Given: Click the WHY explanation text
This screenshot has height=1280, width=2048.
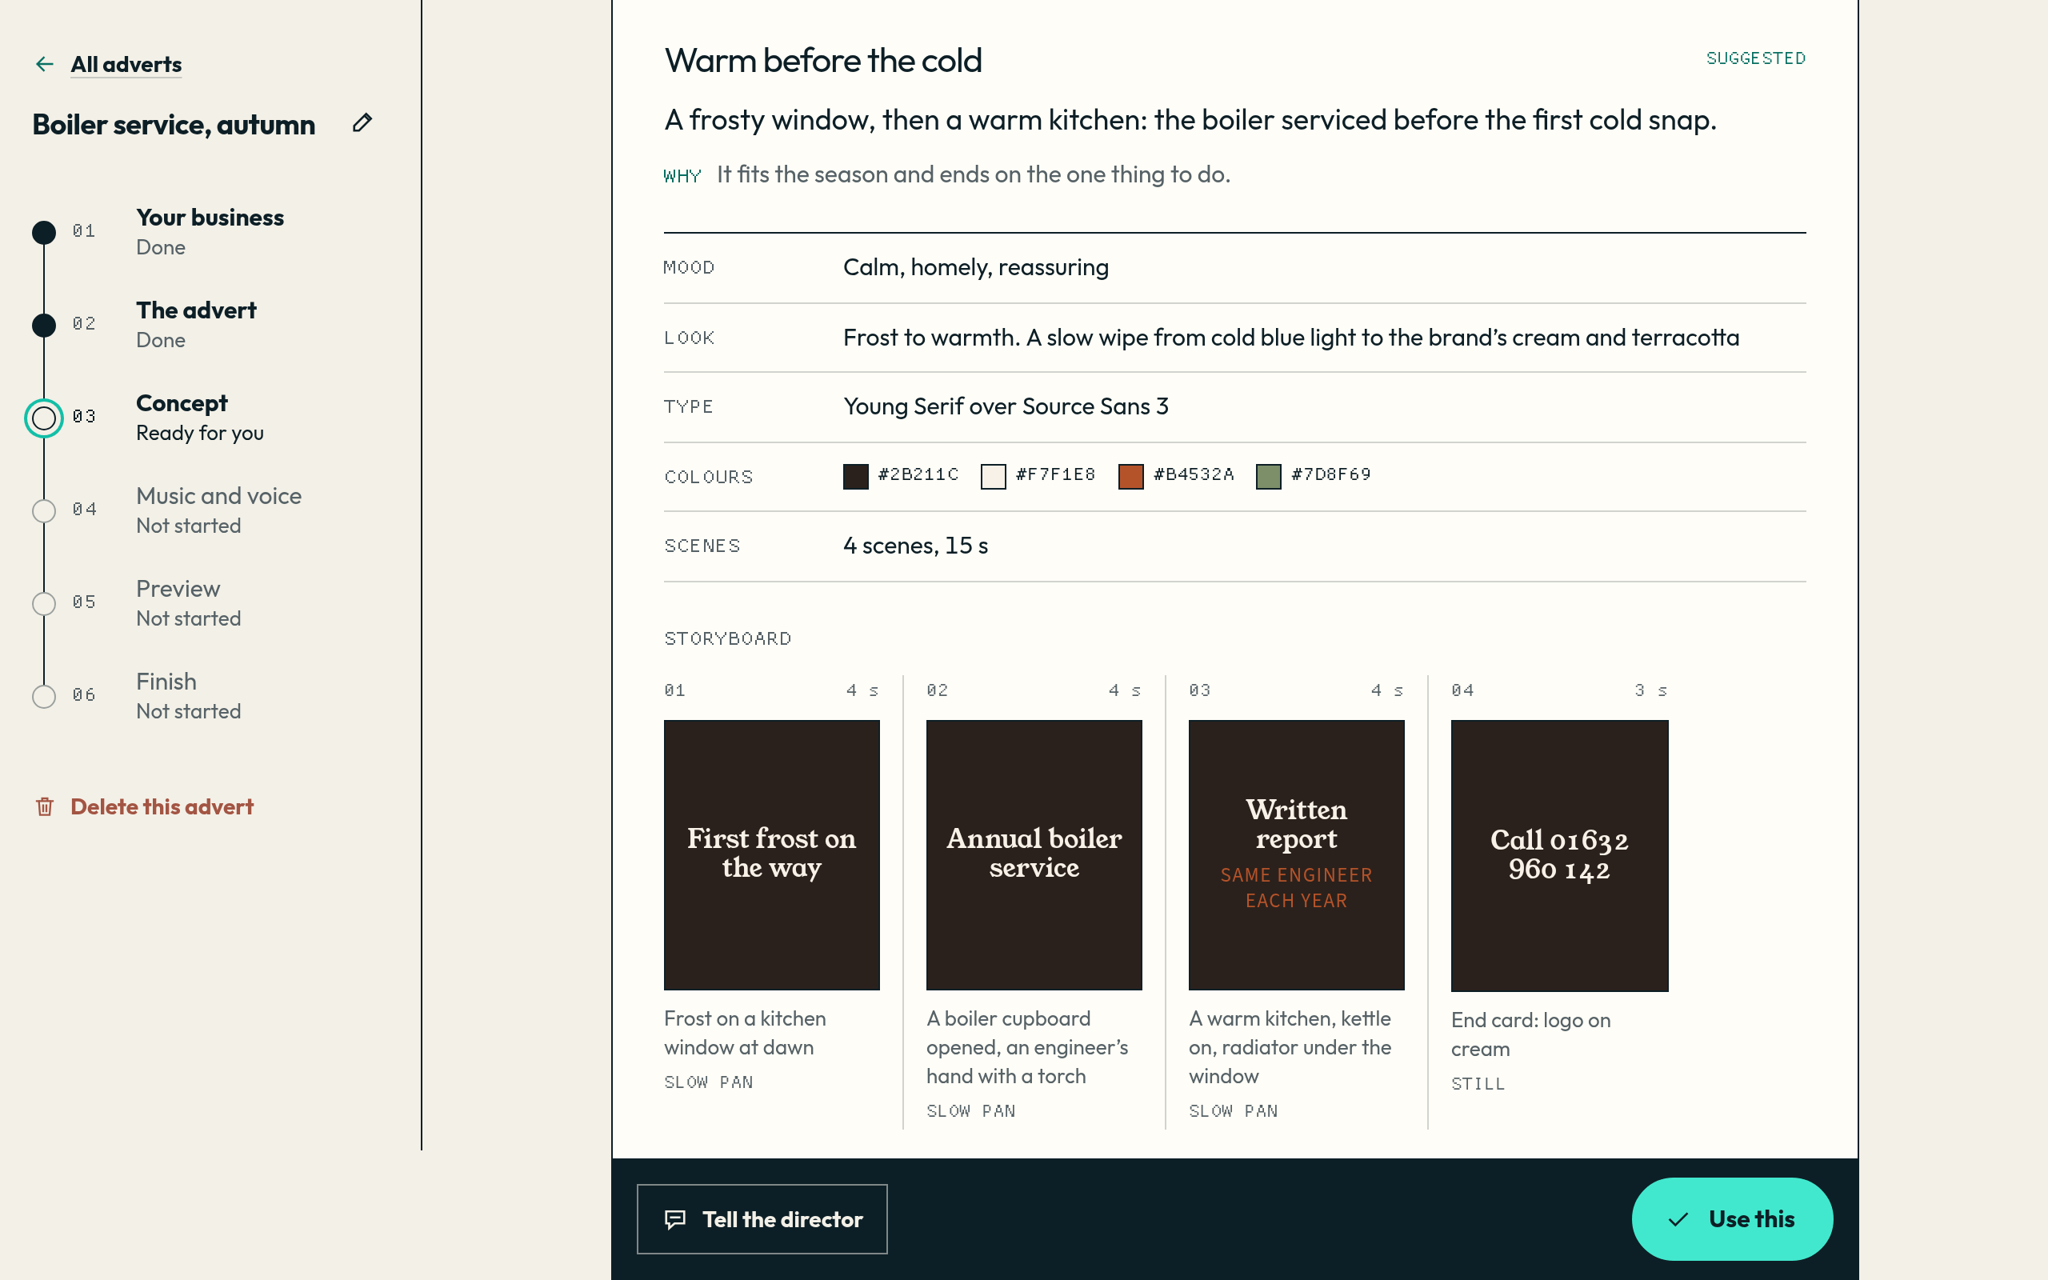Looking at the screenshot, I should [974, 174].
